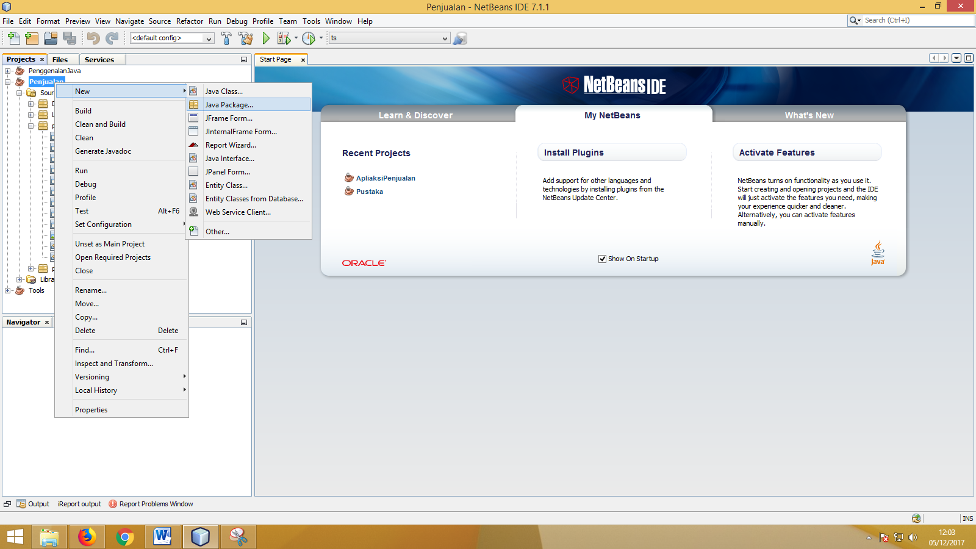The image size is (976, 549).
Task: Choose Other... from the New submenu
Action: [x=249, y=232]
